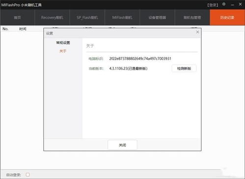Toggle the 自动登录 checkbox
Viewport: 245px width, 179px height.
[x=27, y=175]
